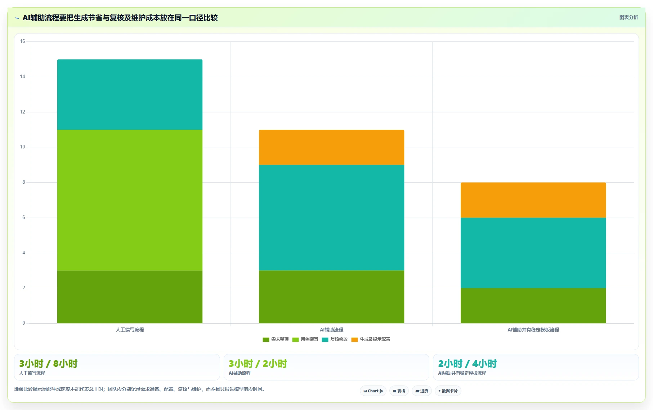Screen dimensions: 653x410
Task: Select the Chart.js tag chip
Action: point(373,391)
